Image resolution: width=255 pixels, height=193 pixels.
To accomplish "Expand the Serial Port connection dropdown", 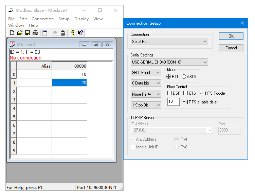I will pos(169,42).
